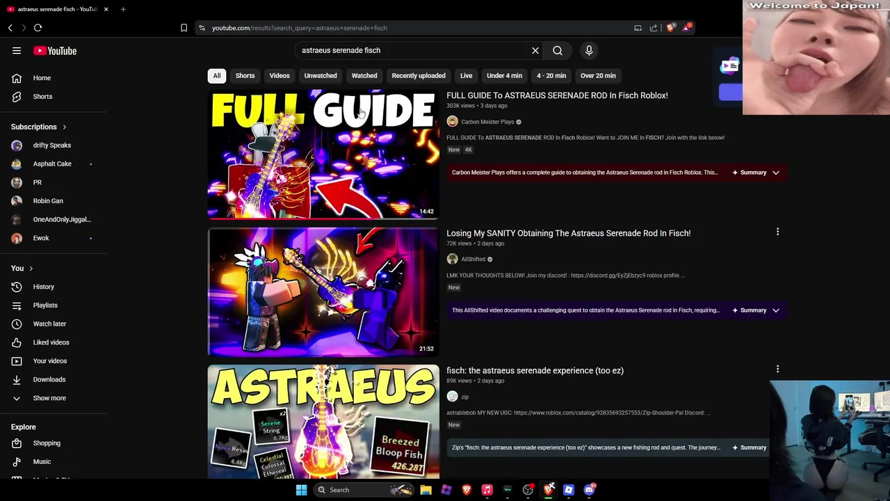This screenshot has width=890, height=501.
Task: Open the astraeus serenade experience title
Action: click(x=535, y=371)
